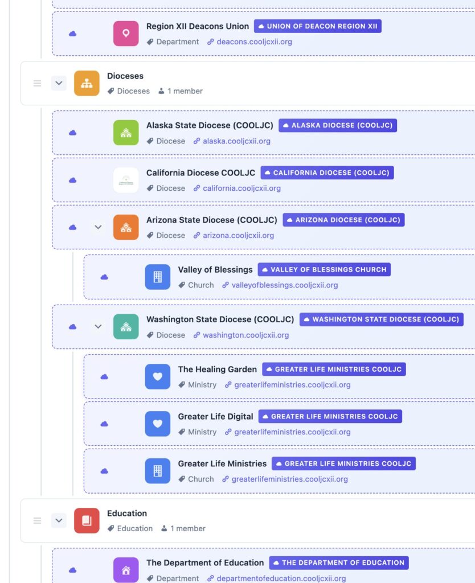Collapse the Education group
Screen dimensions: 475x583
(x=59, y=520)
